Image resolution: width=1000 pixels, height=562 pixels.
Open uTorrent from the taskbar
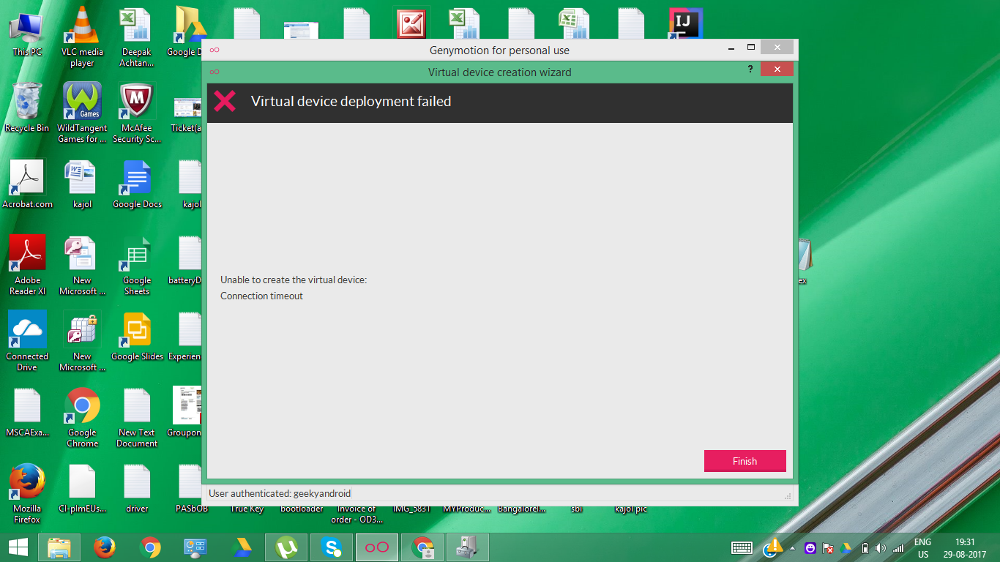pyautogui.click(x=286, y=547)
